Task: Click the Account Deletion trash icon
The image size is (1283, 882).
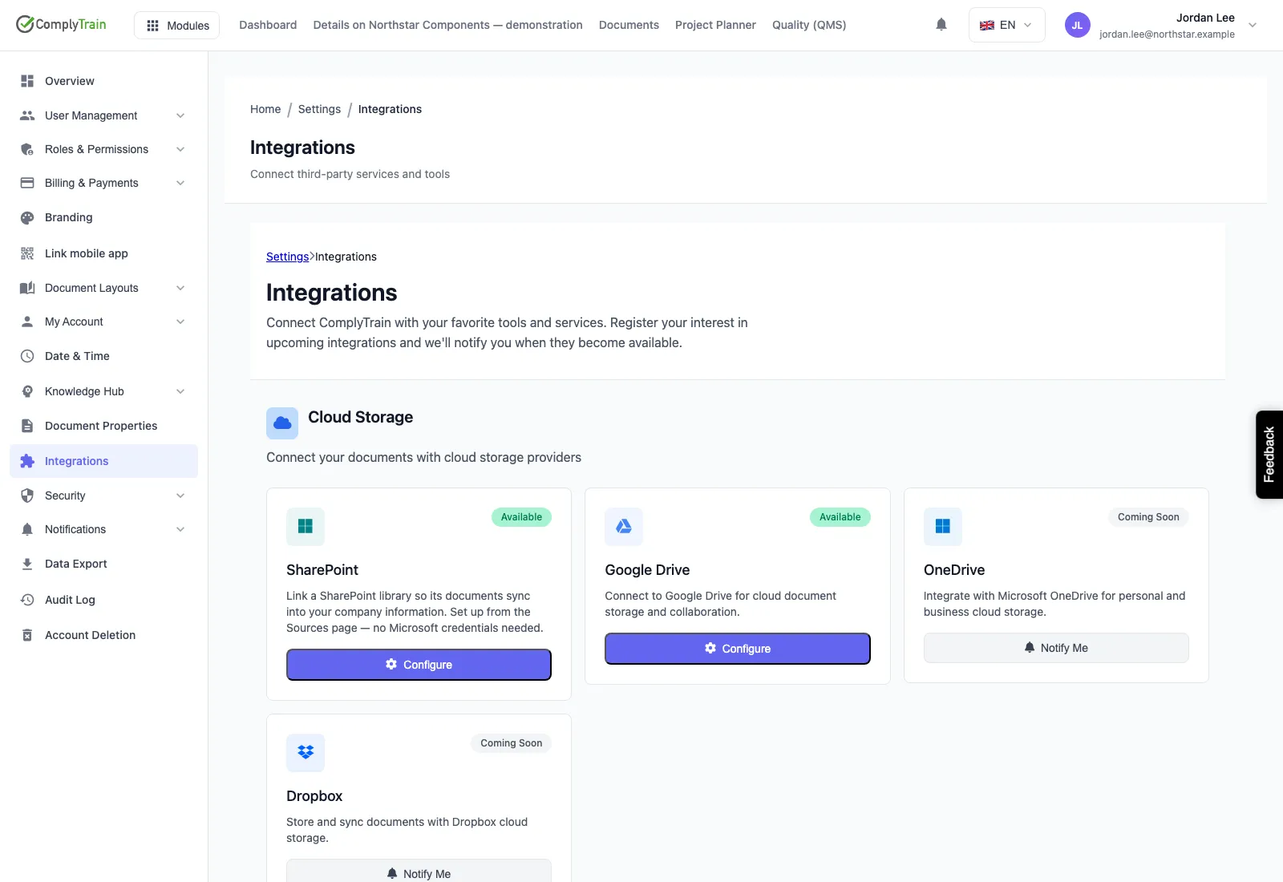Action: tap(27, 635)
